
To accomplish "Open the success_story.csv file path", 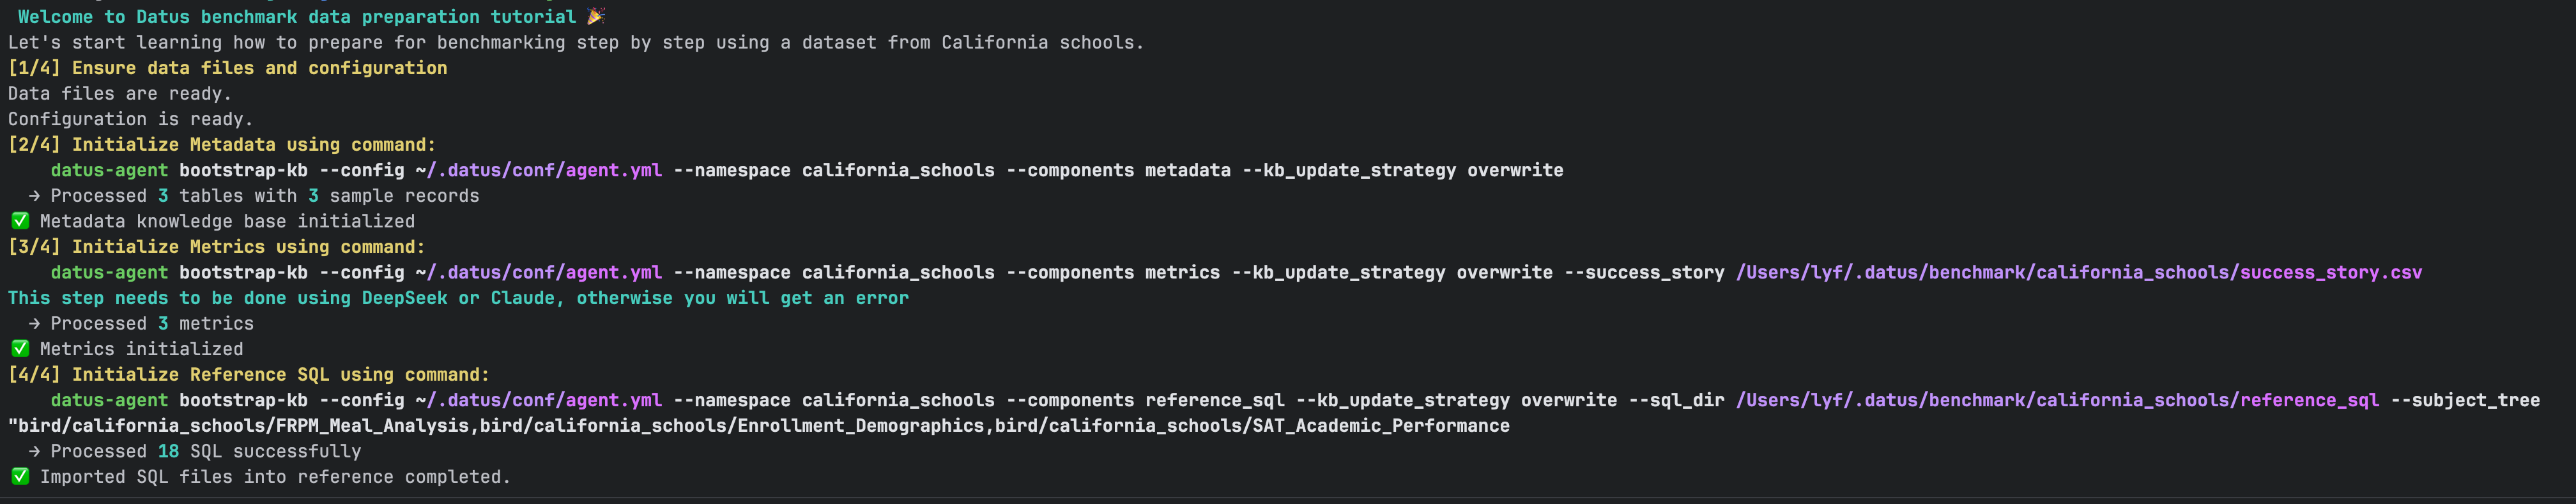I will 2078,273.
